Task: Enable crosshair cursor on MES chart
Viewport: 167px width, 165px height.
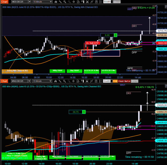Action: [x=74, y=2]
